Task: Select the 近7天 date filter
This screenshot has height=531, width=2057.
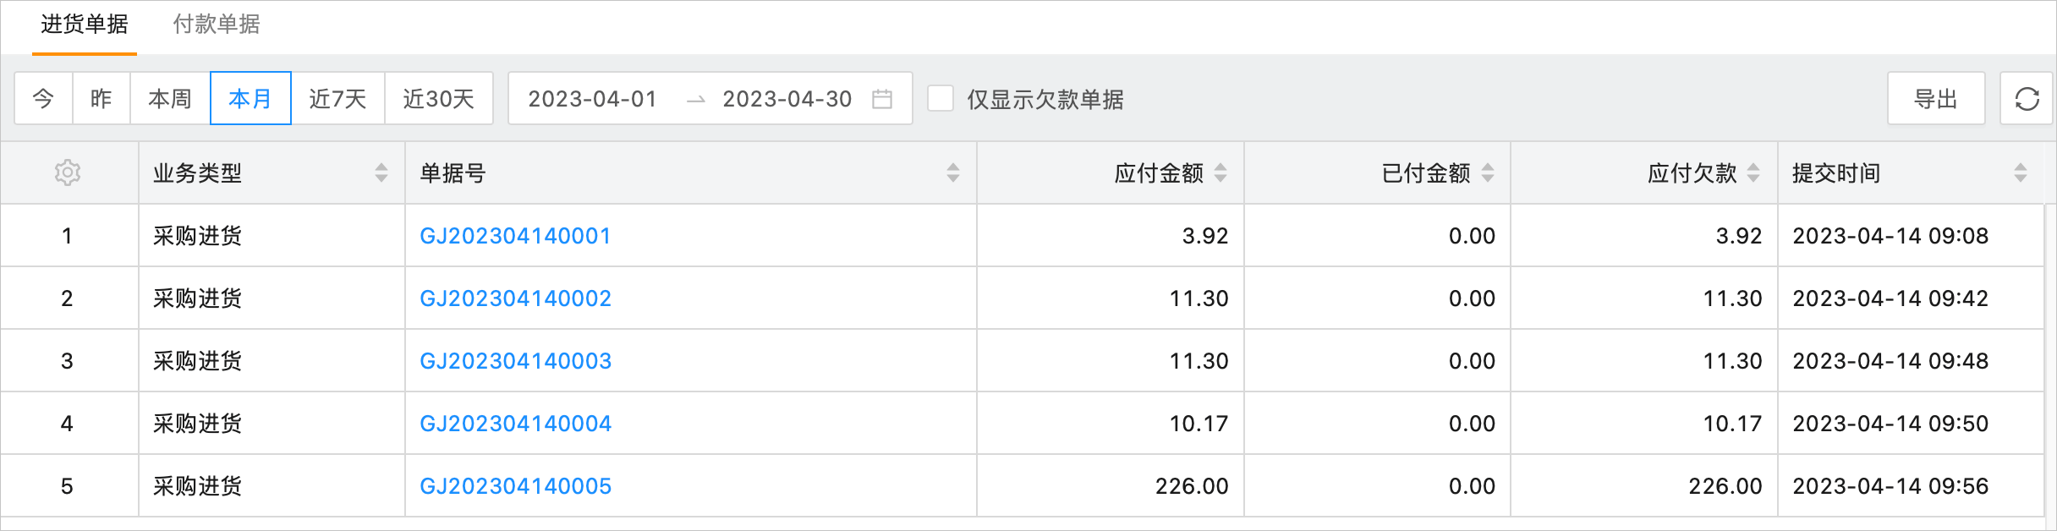Action: point(337,99)
